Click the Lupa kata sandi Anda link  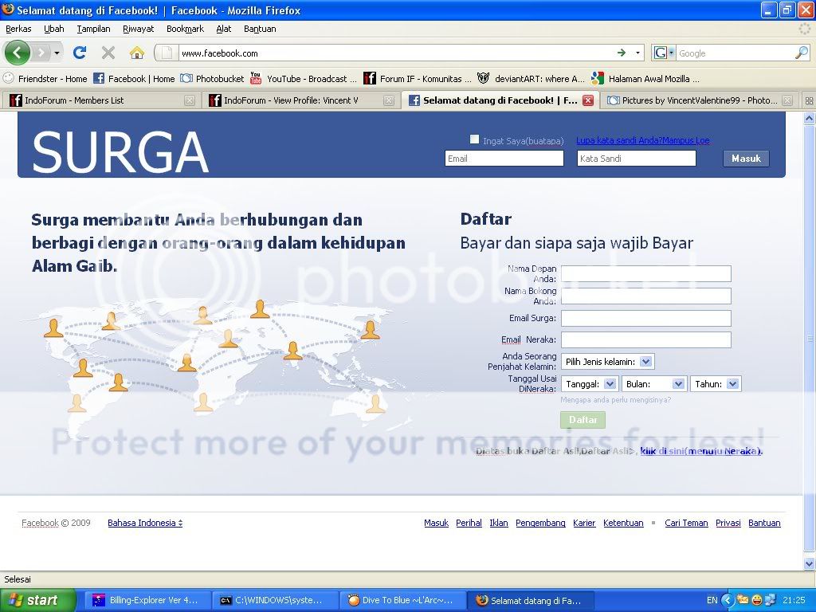[x=642, y=140]
